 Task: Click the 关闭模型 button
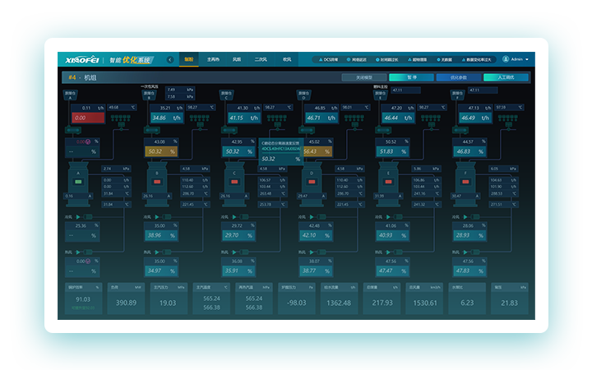pyautogui.click(x=364, y=77)
